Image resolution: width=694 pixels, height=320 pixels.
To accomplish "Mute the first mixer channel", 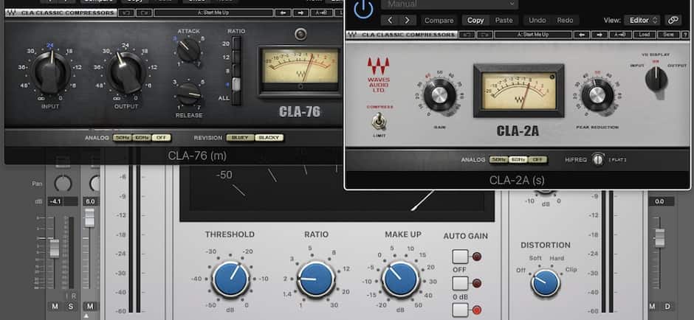I will 55,306.
